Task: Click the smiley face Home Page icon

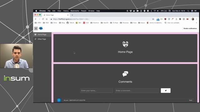Action: coord(125,44)
